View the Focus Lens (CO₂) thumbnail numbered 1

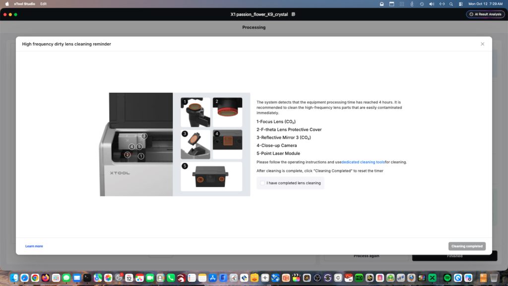195,112
